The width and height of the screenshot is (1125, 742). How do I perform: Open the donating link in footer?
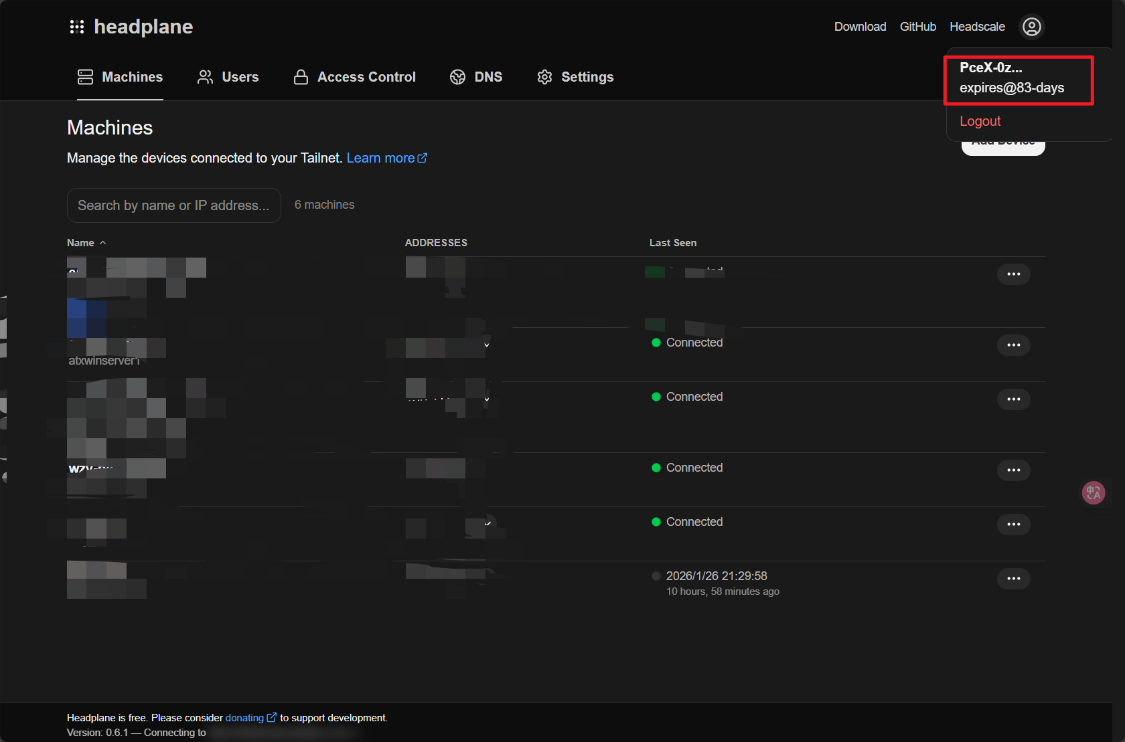pos(244,718)
